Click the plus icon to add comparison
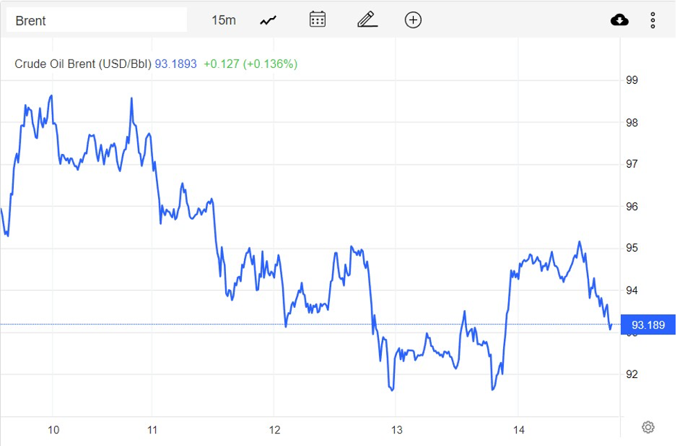This screenshot has width=677, height=446. pyautogui.click(x=413, y=20)
